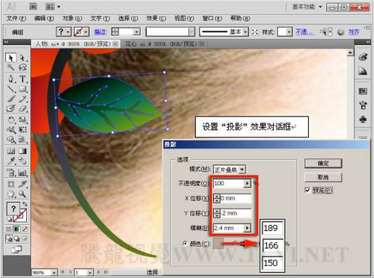This screenshot has width=374, height=278.
Task: Open the 模糊 blur slider arrow
Action: point(247,228)
